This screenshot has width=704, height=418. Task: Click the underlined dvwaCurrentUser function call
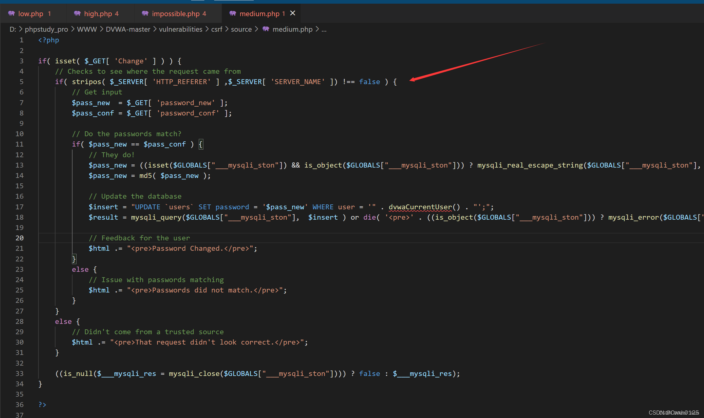pyautogui.click(x=420, y=207)
